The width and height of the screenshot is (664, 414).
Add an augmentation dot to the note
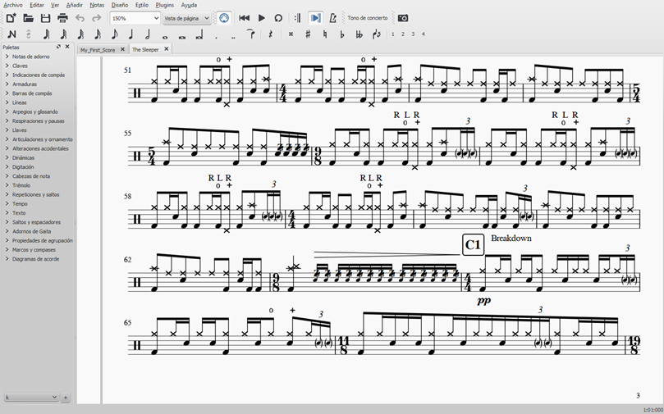(x=217, y=36)
